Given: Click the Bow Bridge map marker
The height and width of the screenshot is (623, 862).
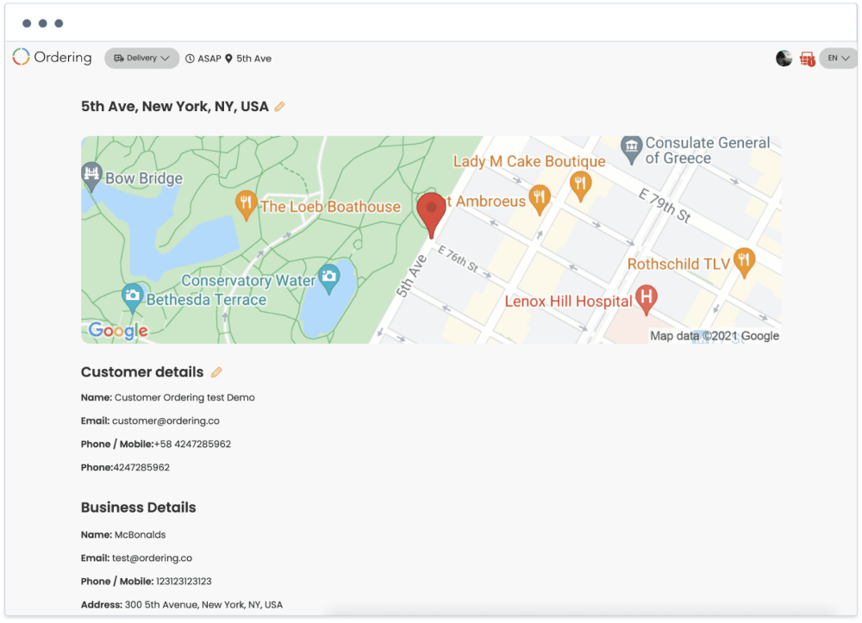Looking at the screenshot, I should click(91, 175).
